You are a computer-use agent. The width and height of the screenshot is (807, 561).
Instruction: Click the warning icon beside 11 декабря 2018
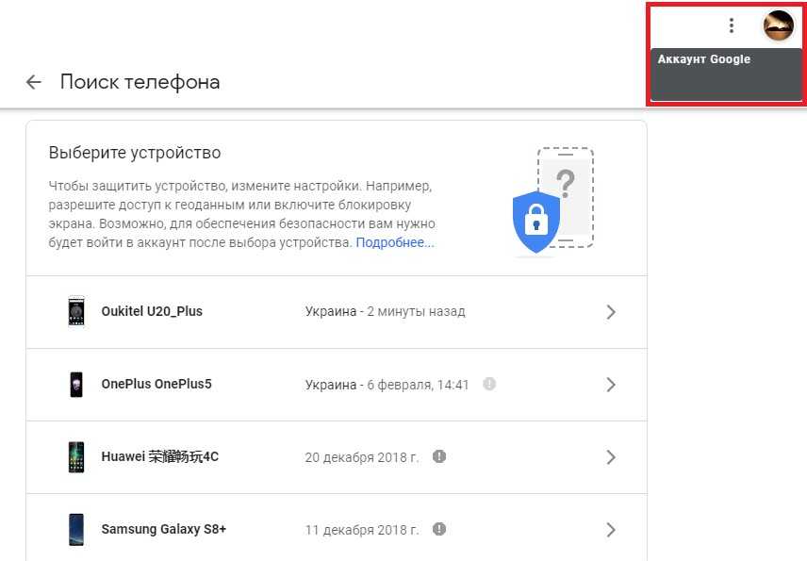click(439, 529)
